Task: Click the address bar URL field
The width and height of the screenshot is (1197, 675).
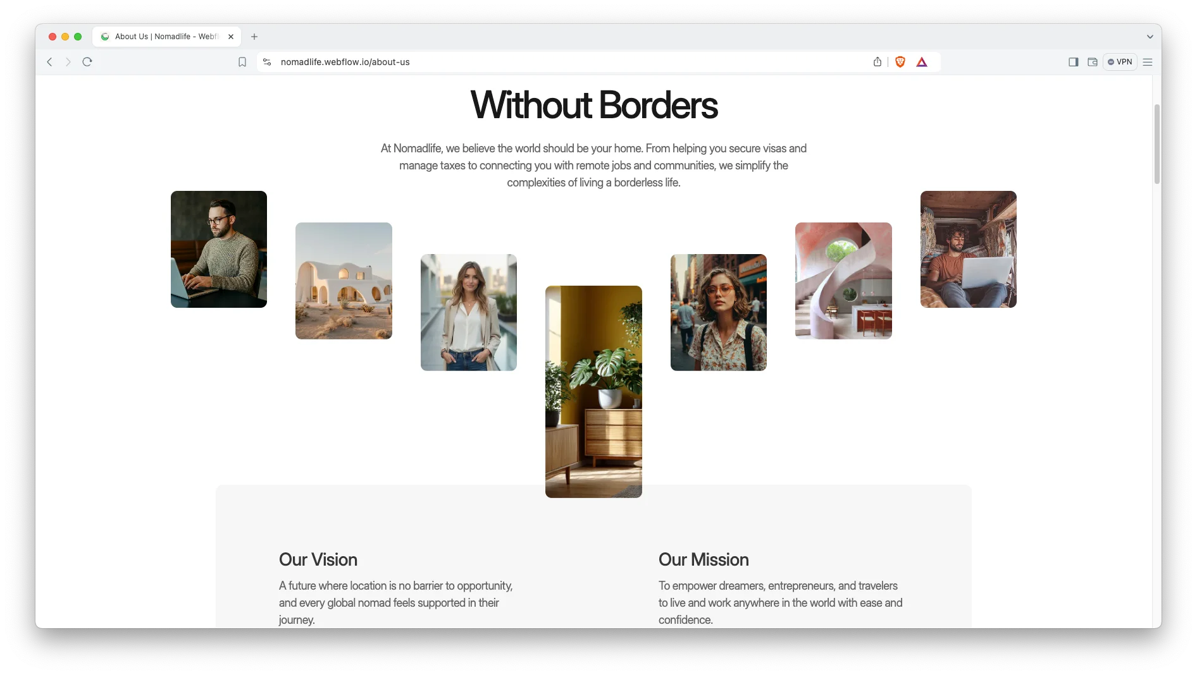Action: [x=506, y=62]
